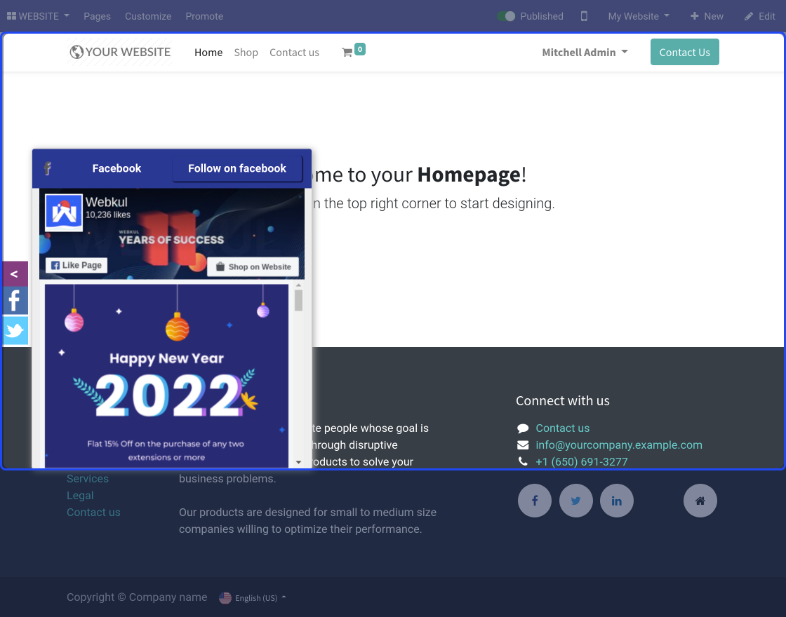
Task: Click the Facebook feed scroll up arrow
Action: [x=298, y=285]
